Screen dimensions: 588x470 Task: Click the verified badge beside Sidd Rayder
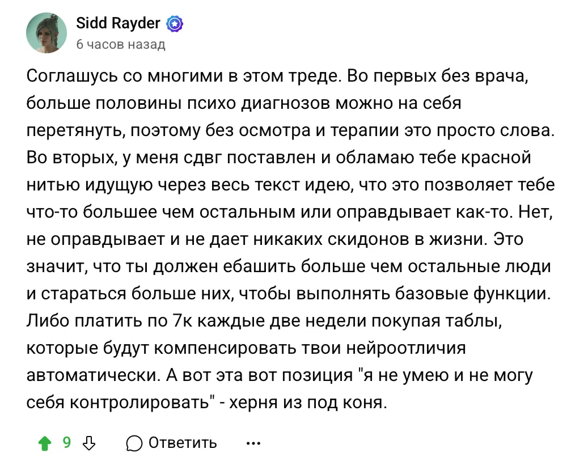click(x=175, y=24)
